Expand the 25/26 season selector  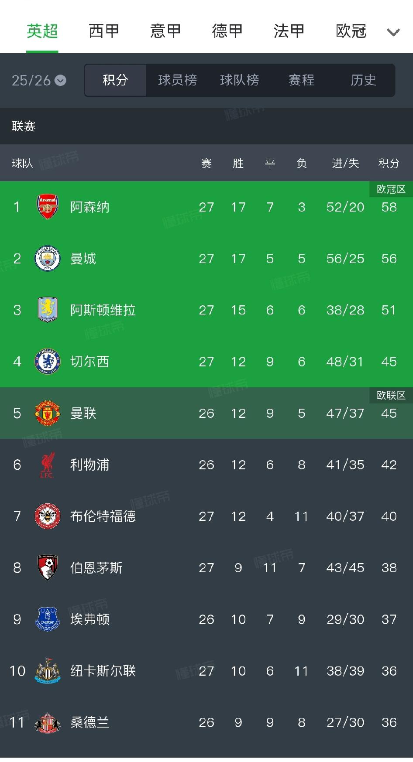point(39,80)
